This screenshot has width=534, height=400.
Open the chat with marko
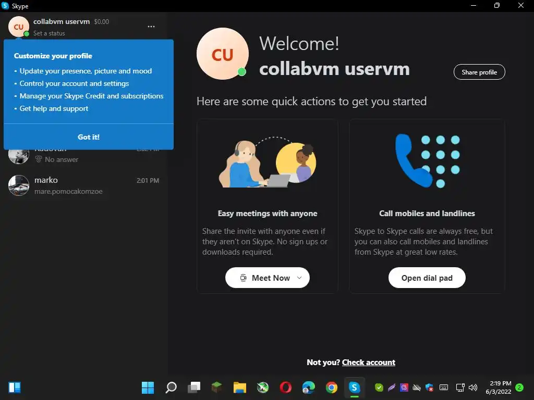point(83,185)
